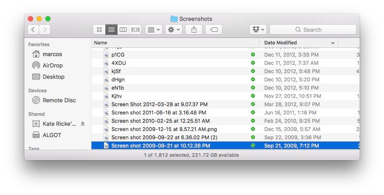Viewport: 384px width, 195px height.
Task: Open the Action gear menu
Action: pos(173,30)
